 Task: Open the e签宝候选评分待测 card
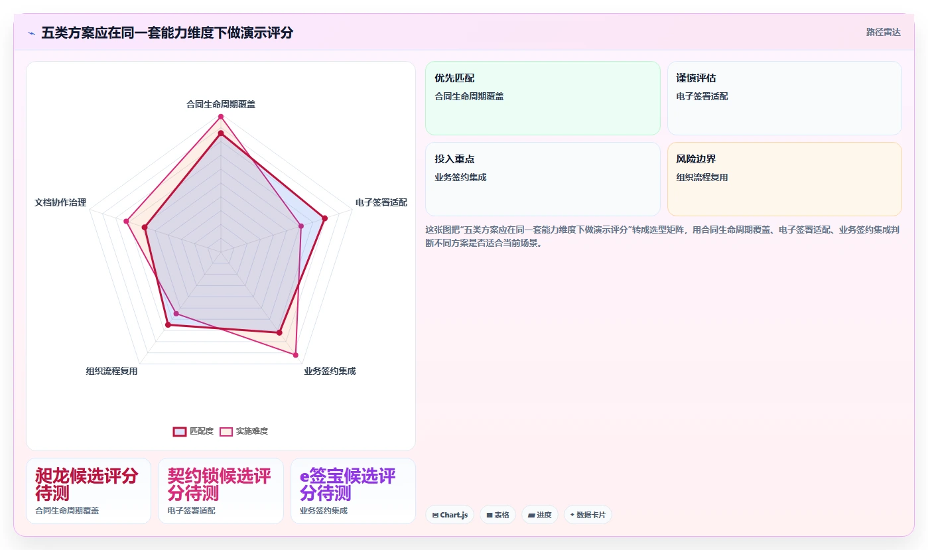click(x=353, y=491)
